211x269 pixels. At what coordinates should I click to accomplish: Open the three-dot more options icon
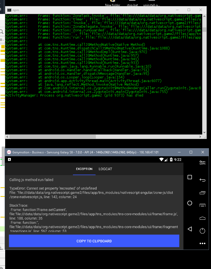(x=202, y=244)
